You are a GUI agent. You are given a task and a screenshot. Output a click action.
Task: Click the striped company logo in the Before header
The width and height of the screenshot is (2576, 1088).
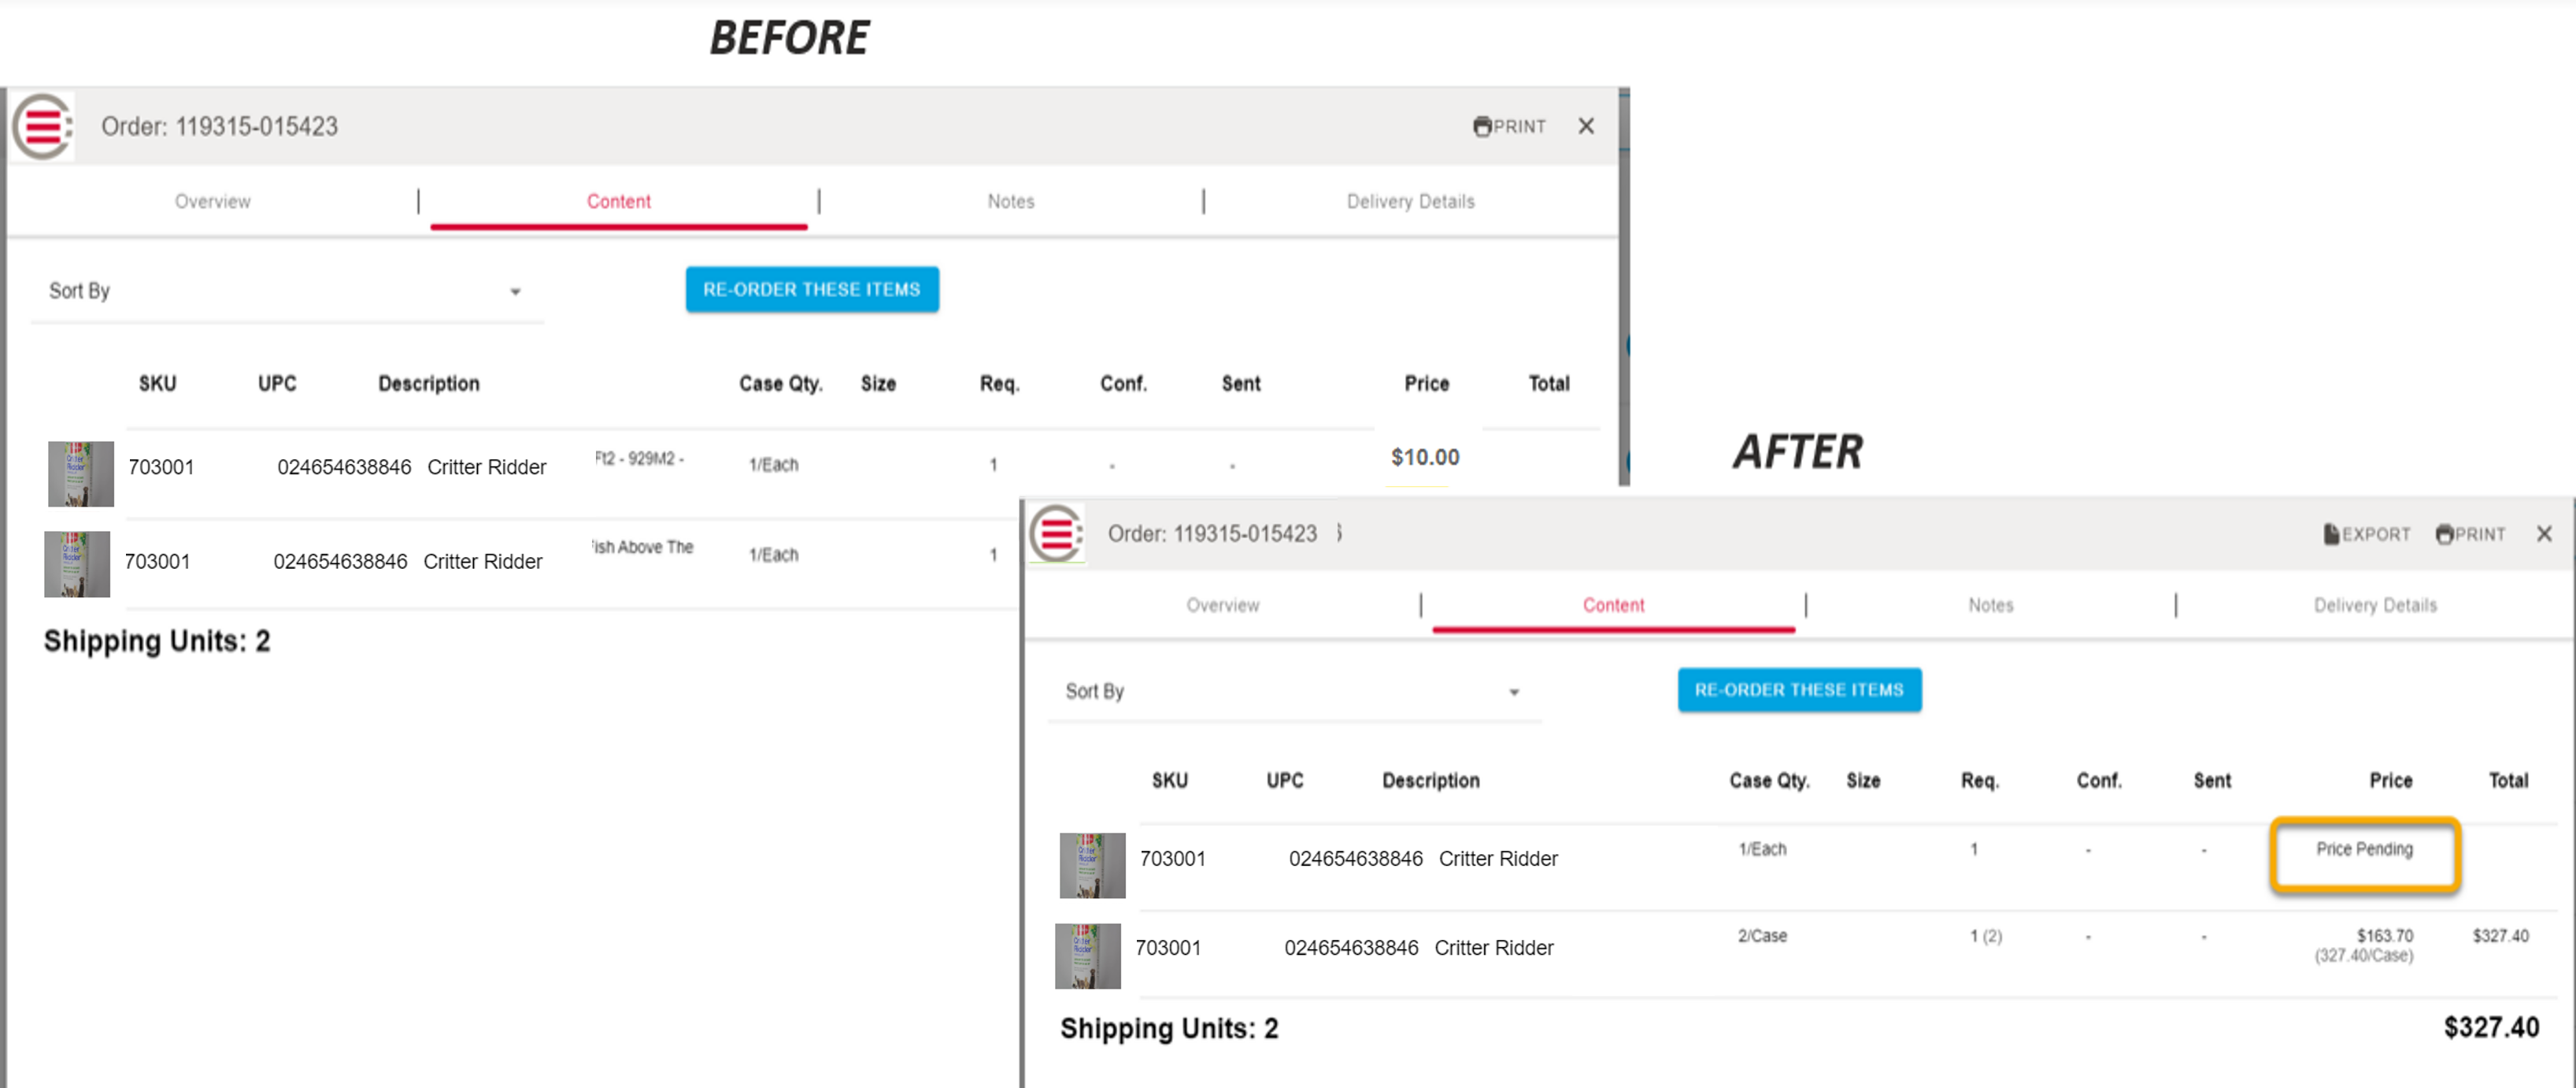coord(42,126)
